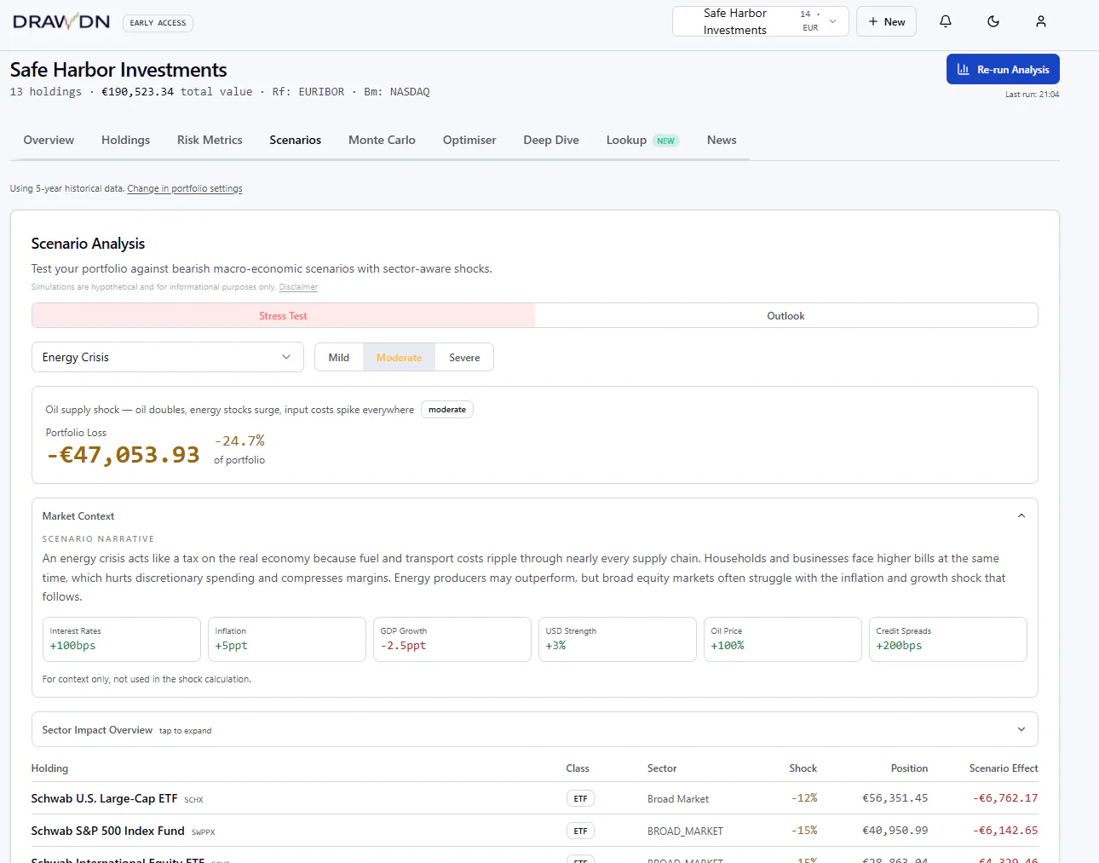Click the GDP Growth -2.5ppt card
Screen dimensions: 1099x863
click(452, 639)
